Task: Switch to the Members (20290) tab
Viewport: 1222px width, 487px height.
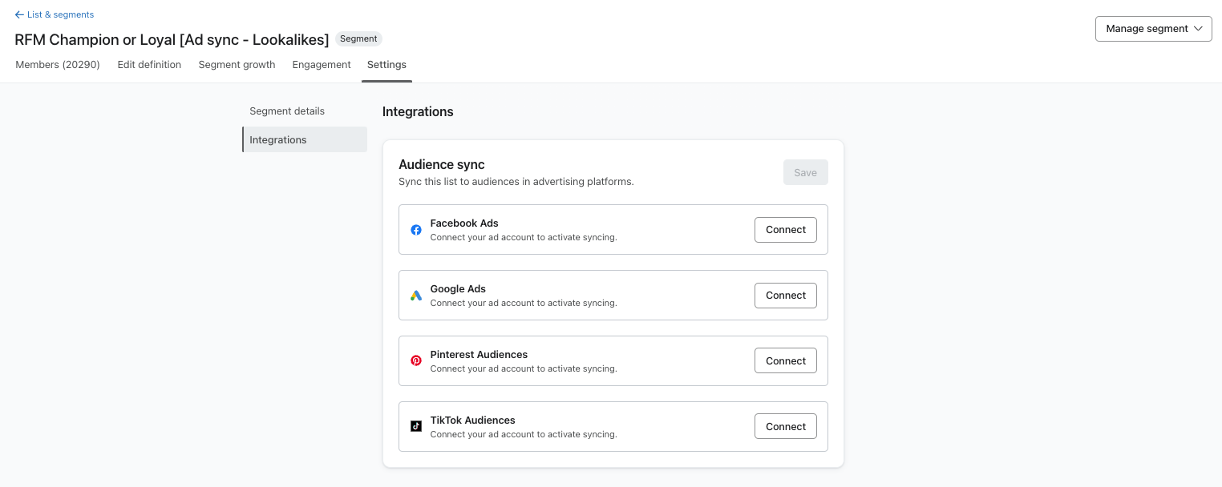Action: 58,65
